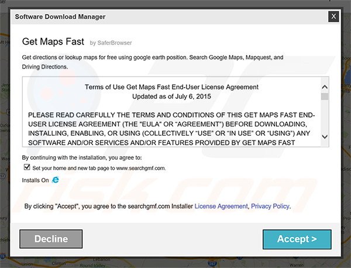Screen dimensions: 351x268
Task: Open the License Agreement link
Action: 221,206
